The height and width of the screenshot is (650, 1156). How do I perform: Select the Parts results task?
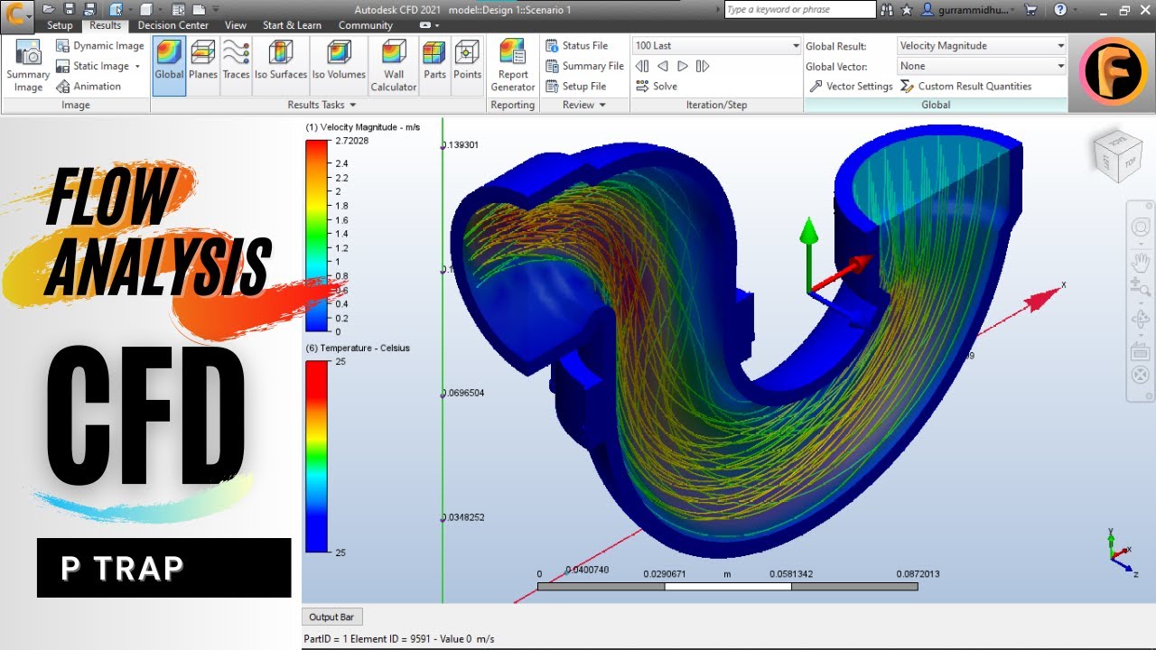434,65
